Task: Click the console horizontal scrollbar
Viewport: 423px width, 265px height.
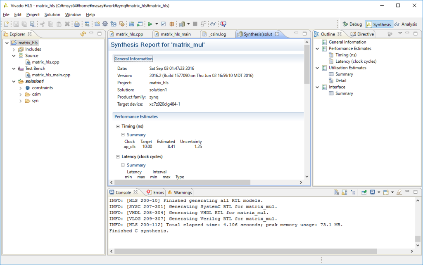Action: click(x=245, y=251)
